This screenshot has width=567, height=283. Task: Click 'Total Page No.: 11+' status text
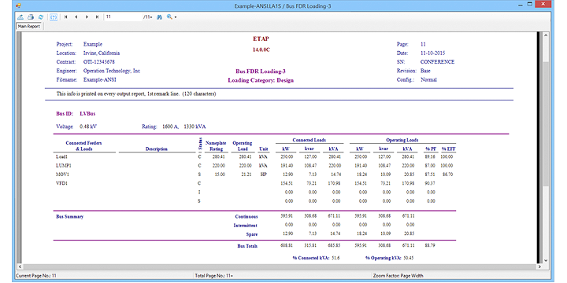tap(213, 276)
